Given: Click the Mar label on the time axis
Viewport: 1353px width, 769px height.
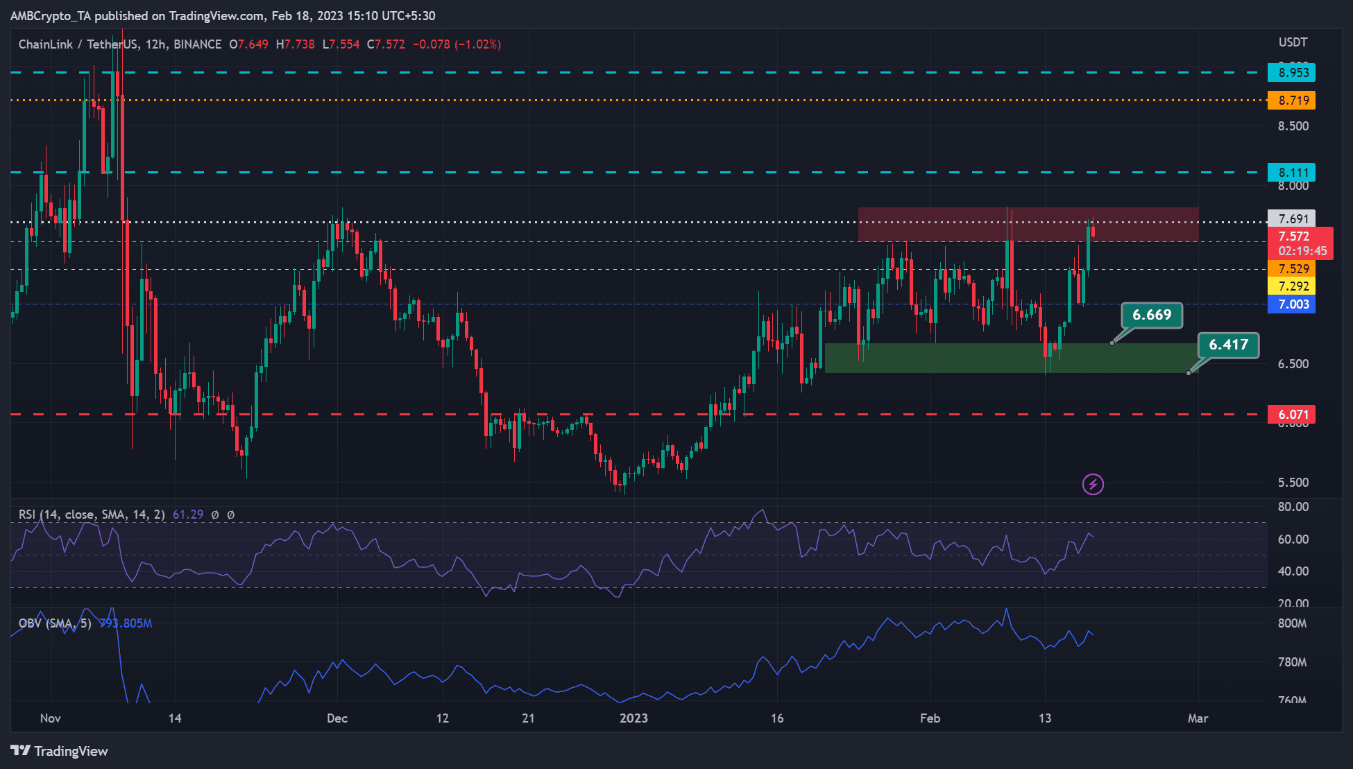Looking at the screenshot, I should pos(1198,719).
